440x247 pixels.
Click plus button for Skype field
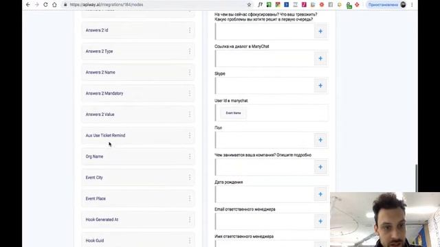[x=320, y=85]
